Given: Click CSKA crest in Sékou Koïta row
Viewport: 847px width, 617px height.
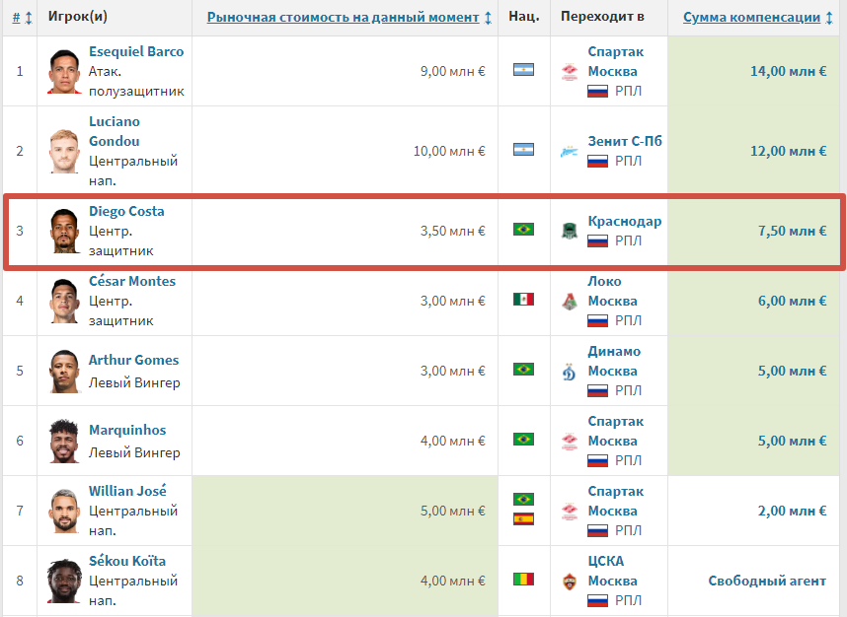Looking at the screenshot, I should click(x=570, y=581).
